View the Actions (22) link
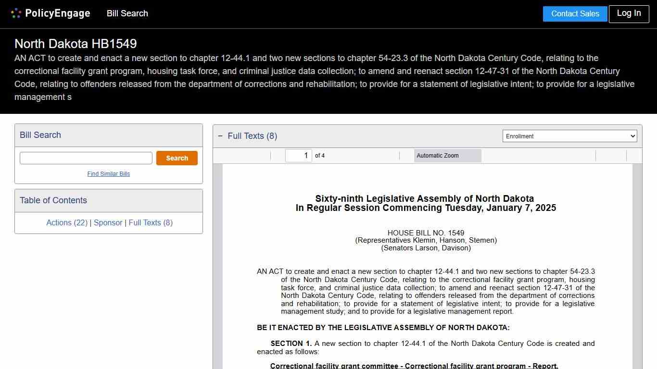 pos(67,222)
